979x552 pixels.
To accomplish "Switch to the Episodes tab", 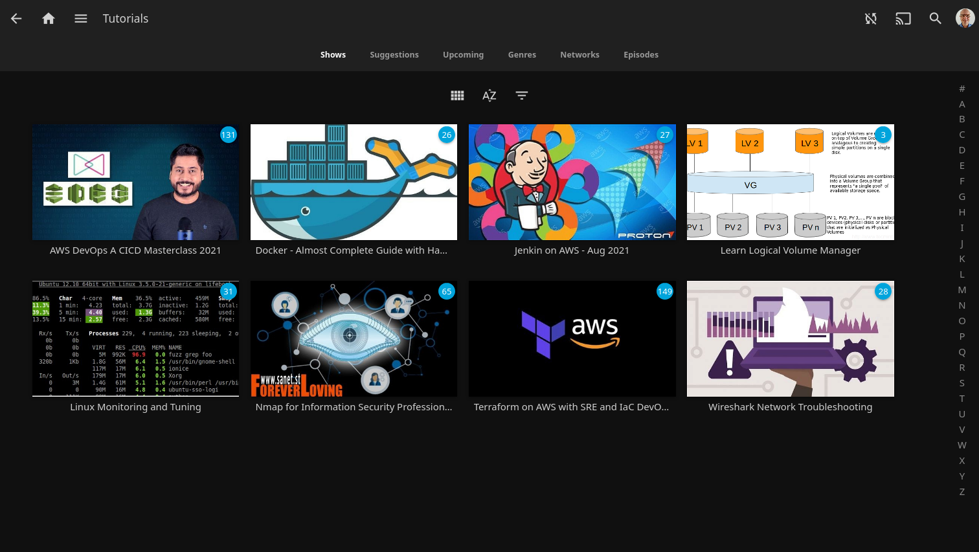I will click(x=641, y=55).
